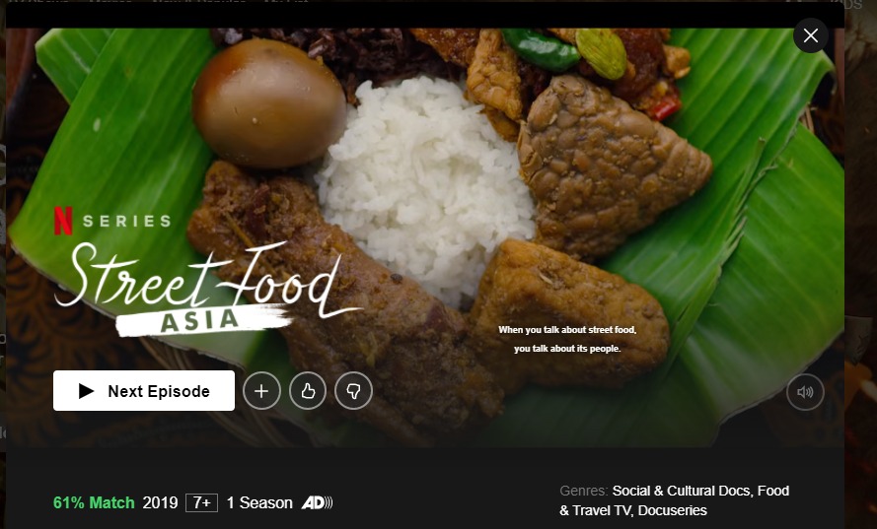Image resolution: width=877 pixels, height=529 pixels.
Task: Click the red Netflix N logo
Action: click(63, 221)
